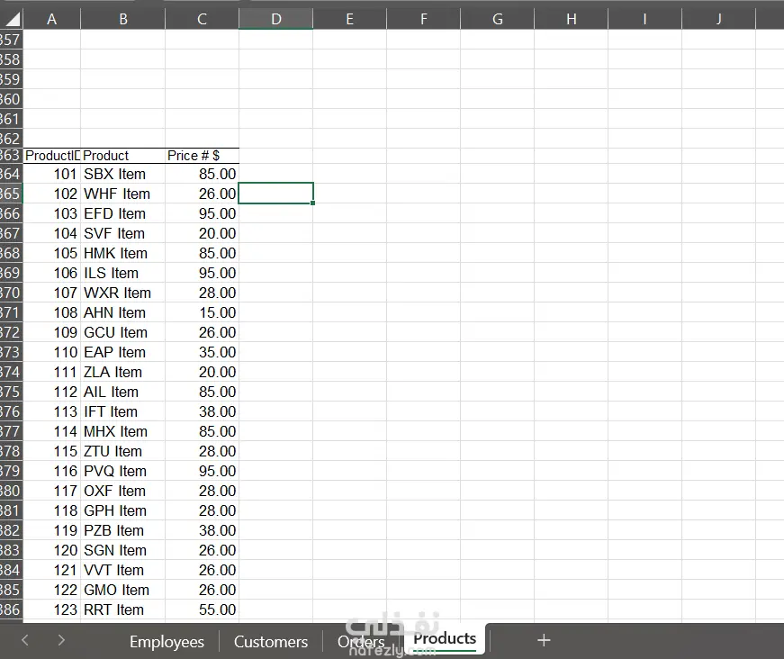The height and width of the screenshot is (659, 784).
Task: Add a new sheet with plus icon
Action: point(544,640)
